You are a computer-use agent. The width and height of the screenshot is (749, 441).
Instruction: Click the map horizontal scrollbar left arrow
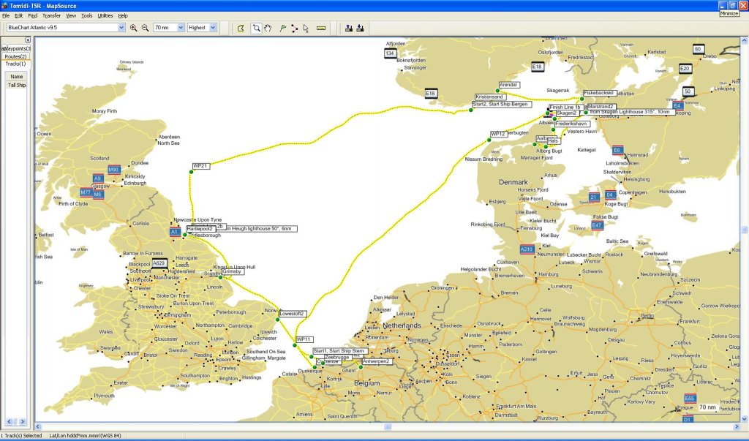tap(38, 426)
